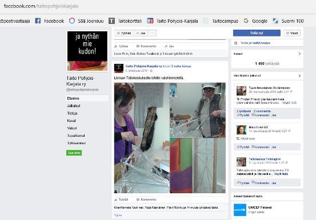View people who liked the himmeli post
The image size is (316, 220).
tap(166, 207)
